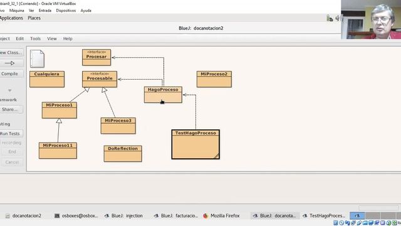Viewport: 401px width, 226px height.
Task: Select the Procesar interface box
Action: (x=96, y=57)
